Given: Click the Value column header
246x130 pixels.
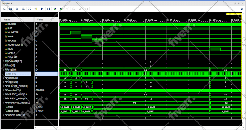Looking at the screenshot, I should click(46, 19).
